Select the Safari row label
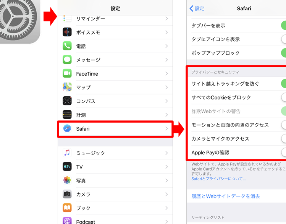 click(83, 129)
